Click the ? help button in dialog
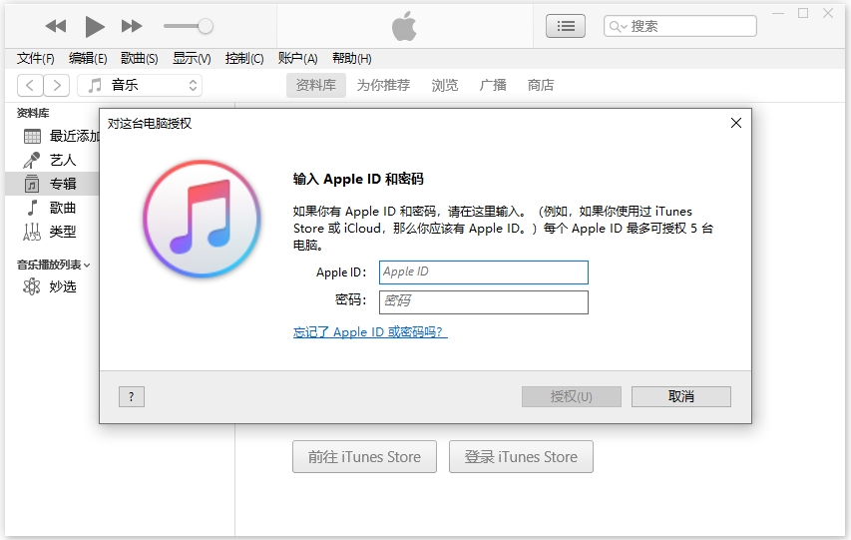 132,396
